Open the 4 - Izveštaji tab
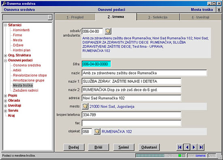 click(x=200, y=17)
